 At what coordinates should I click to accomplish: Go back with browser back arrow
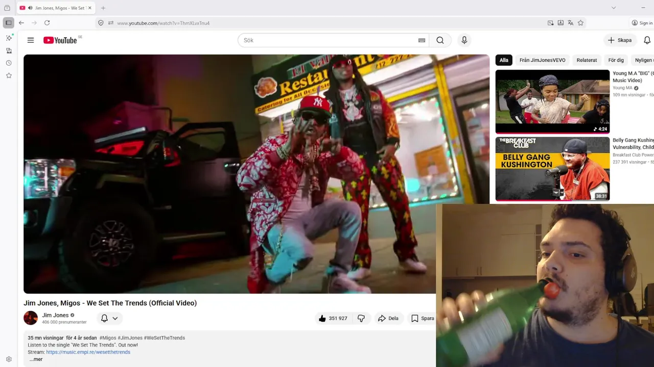(x=21, y=23)
